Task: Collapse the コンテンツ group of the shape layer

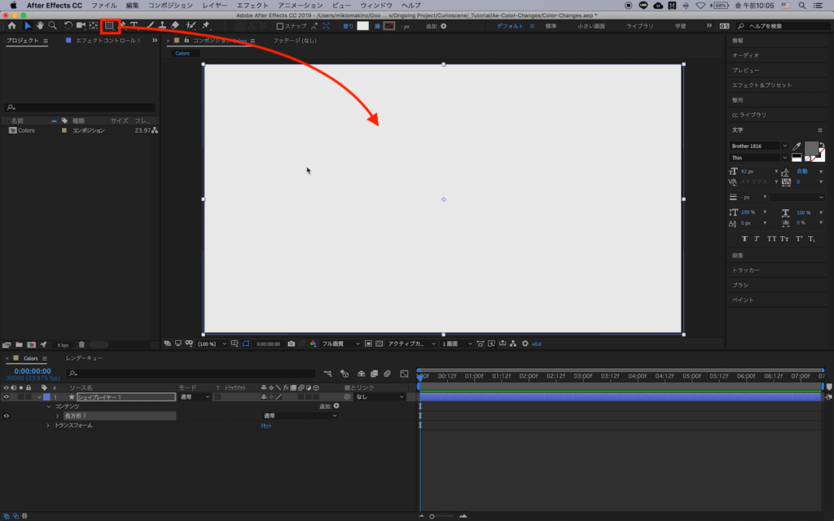Action: tap(47, 405)
